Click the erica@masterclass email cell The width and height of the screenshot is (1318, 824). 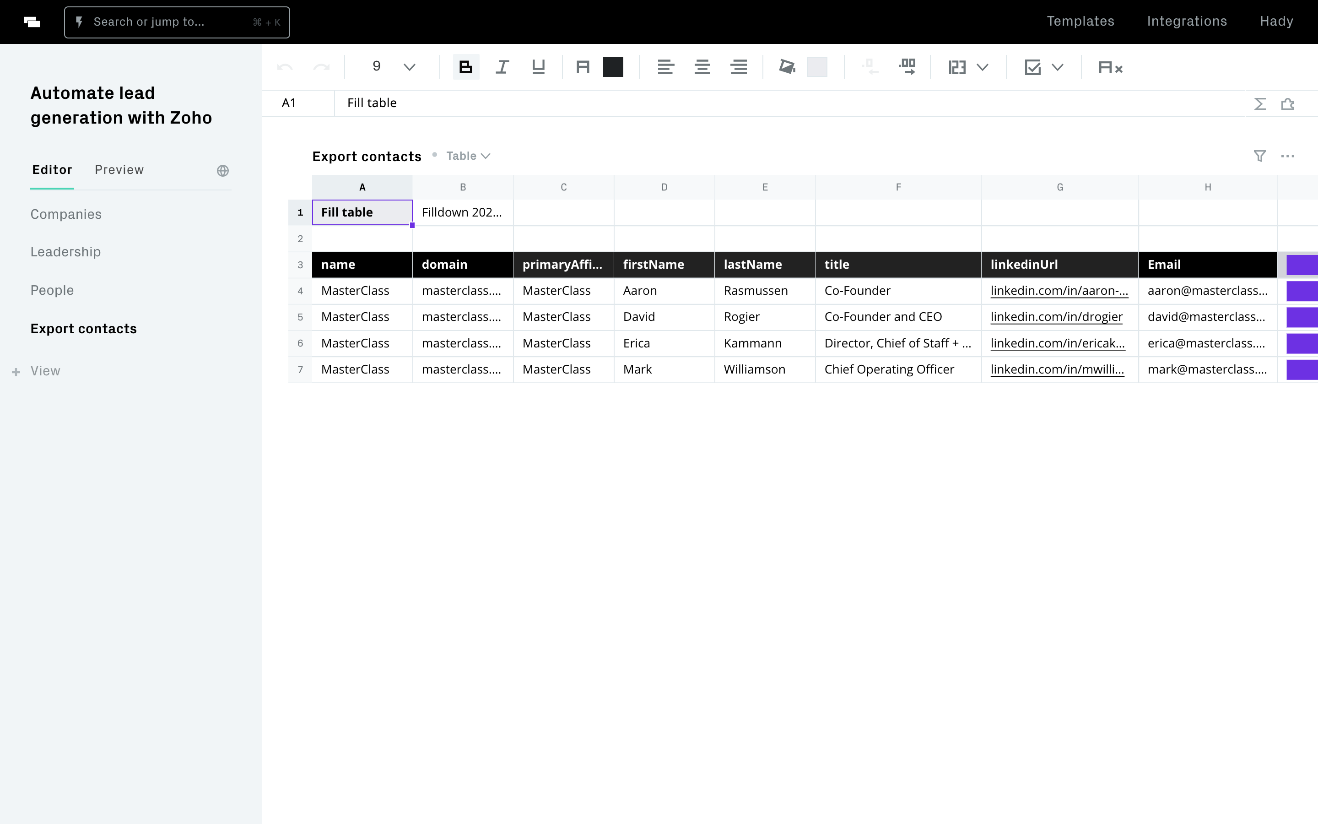pyautogui.click(x=1207, y=343)
